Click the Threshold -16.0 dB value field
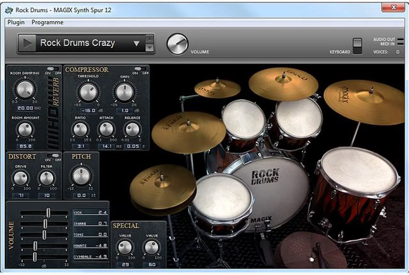Screen dimensions: 409x275 [88, 111]
